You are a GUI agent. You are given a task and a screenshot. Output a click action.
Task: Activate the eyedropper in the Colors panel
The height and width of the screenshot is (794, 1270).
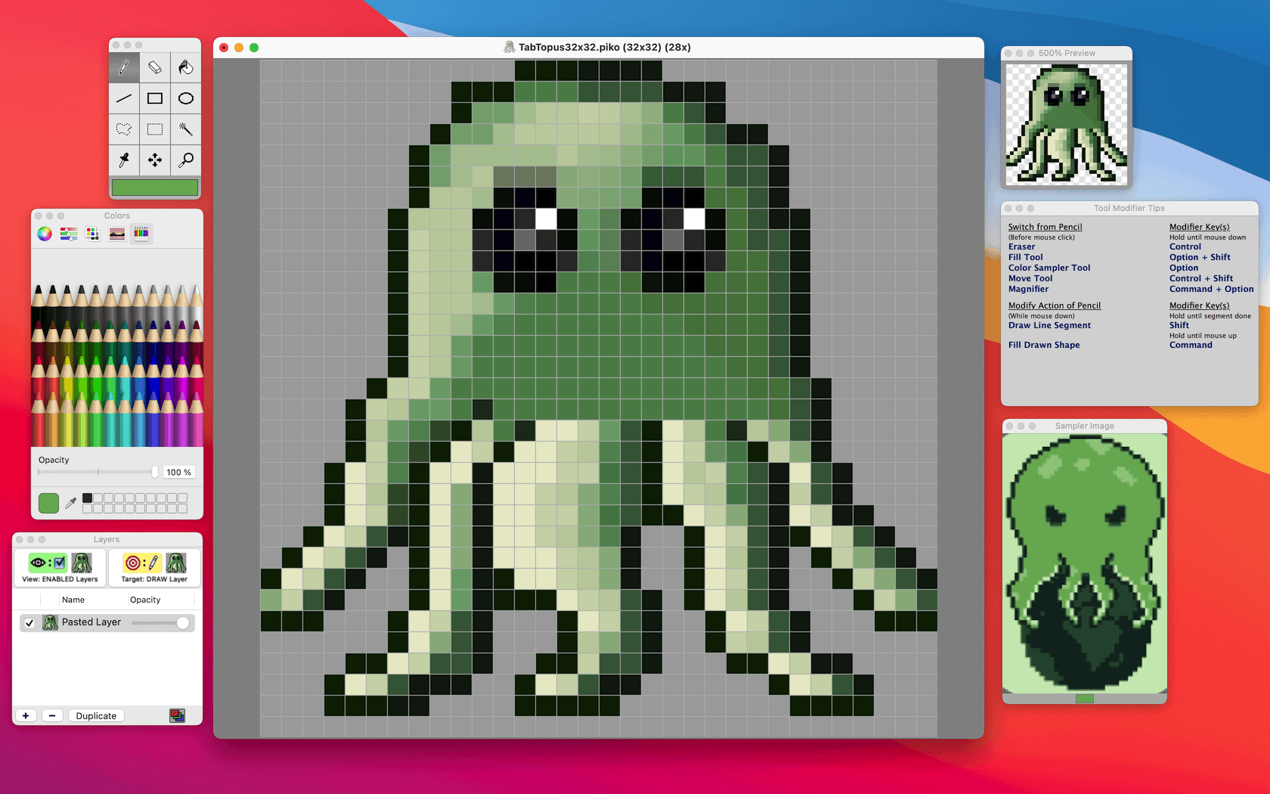point(70,503)
